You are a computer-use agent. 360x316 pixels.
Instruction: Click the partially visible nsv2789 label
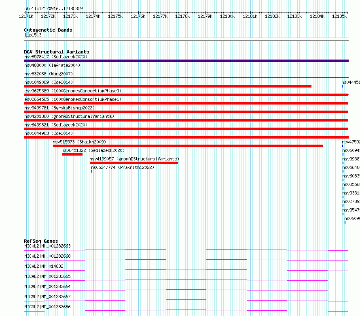pyautogui.click(x=351, y=201)
